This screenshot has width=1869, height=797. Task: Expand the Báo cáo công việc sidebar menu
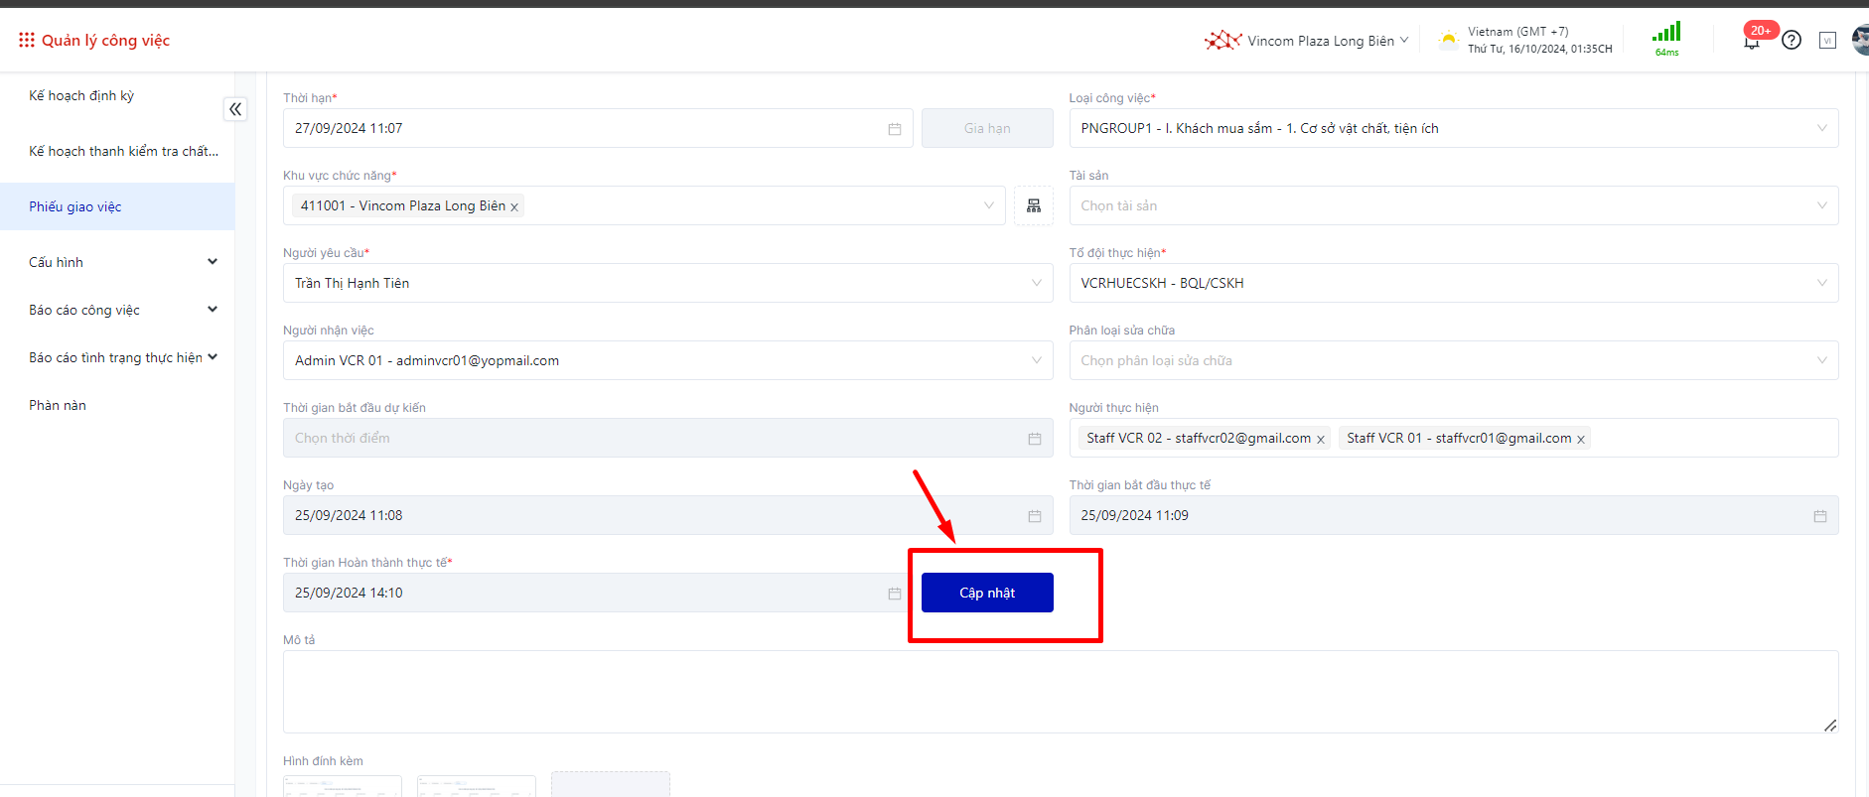point(117,310)
